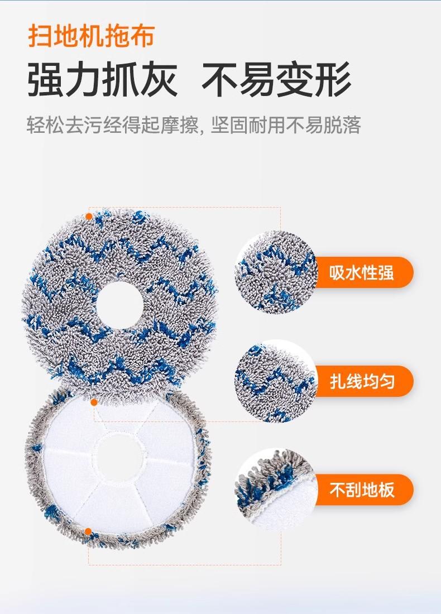This screenshot has width=441, height=614.
Task: Select the headline text 不易变形
Action: pos(277,80)
